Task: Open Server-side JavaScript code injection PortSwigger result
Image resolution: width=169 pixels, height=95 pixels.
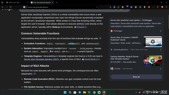Action: click(131, 20)
